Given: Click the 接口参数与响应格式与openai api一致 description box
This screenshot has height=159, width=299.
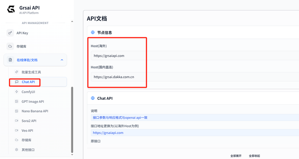Looking at the screenshot, I should 195,118.
